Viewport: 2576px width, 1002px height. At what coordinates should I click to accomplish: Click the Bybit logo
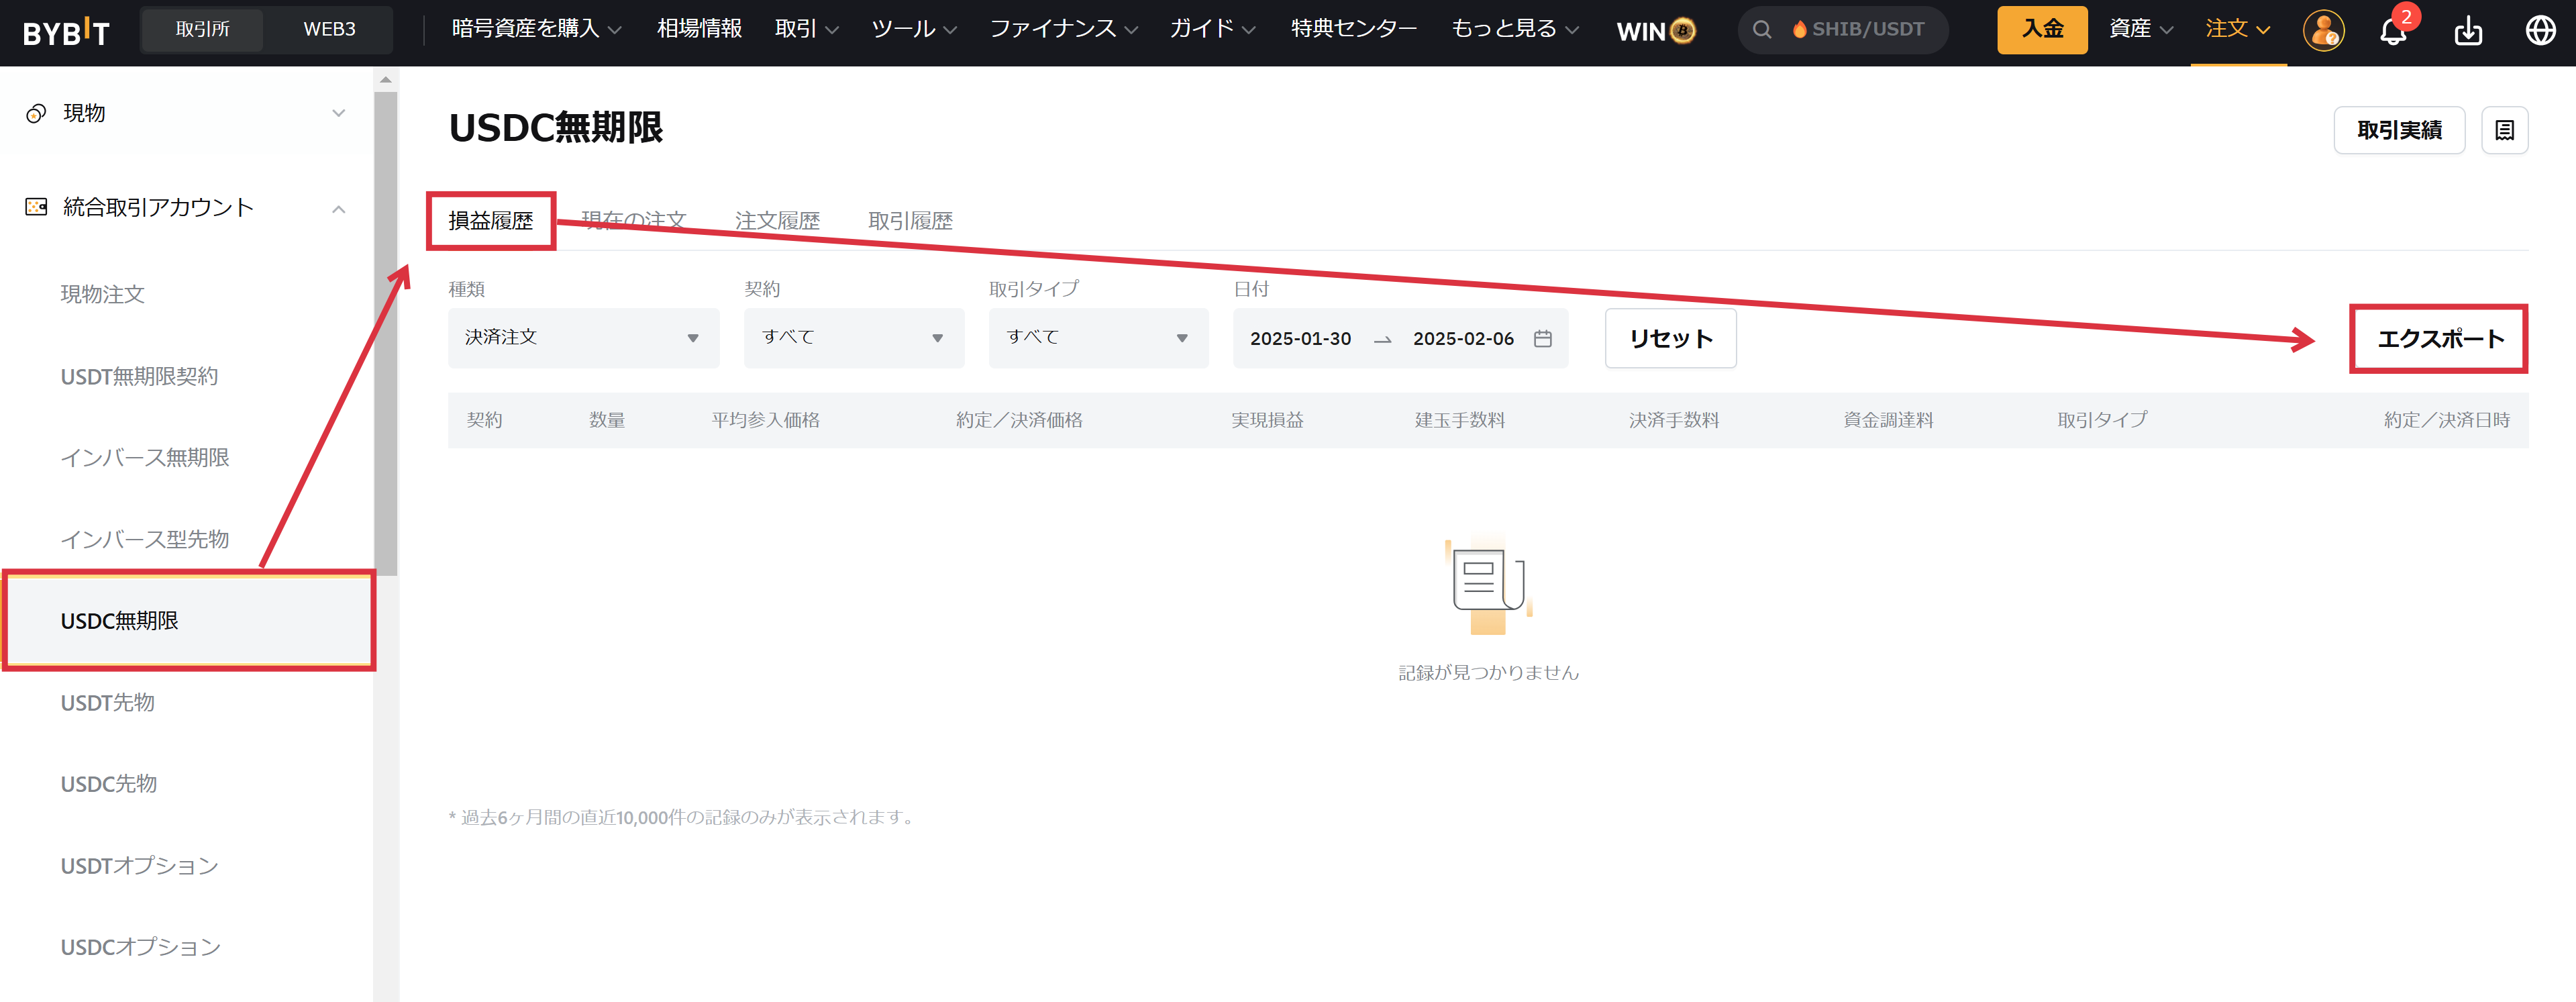66,31
